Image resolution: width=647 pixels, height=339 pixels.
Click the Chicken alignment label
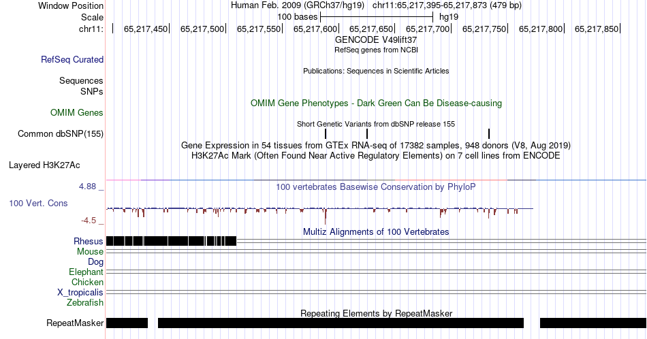click(87, 282)
